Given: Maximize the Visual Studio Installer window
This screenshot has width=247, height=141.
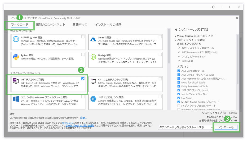Looking at the screenshot, I should (x=230, y=7).
